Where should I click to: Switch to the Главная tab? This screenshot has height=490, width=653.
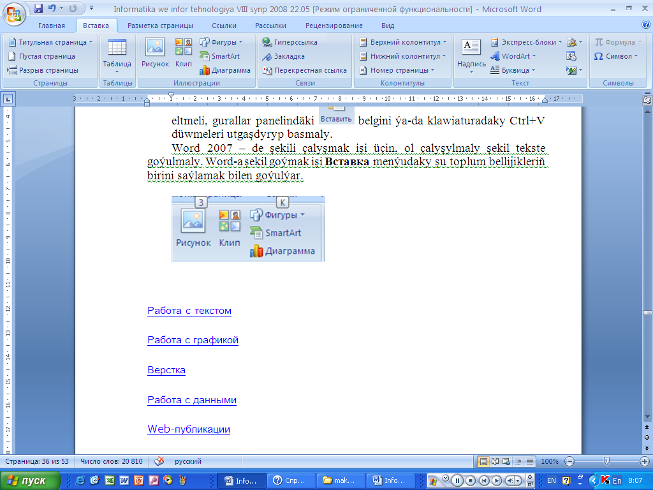tap(52, 26)
